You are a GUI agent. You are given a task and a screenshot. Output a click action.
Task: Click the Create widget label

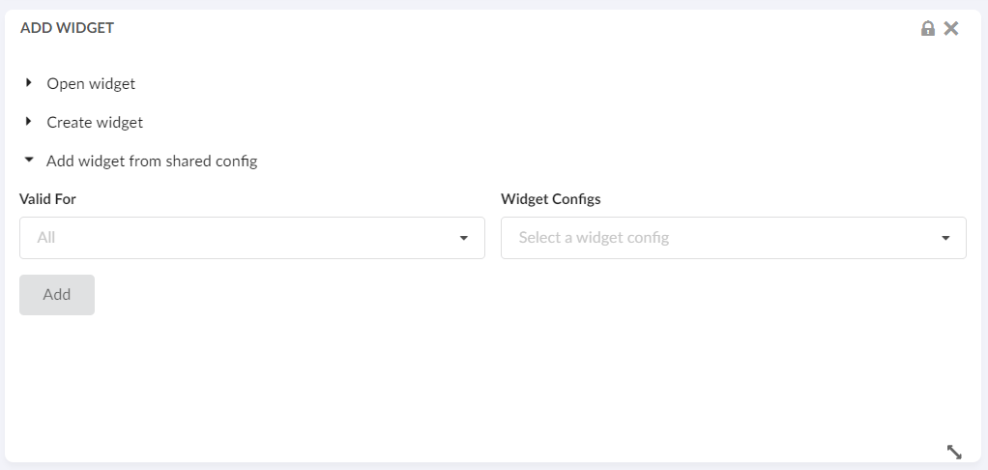pyautogui.click(x=95, y=123)
